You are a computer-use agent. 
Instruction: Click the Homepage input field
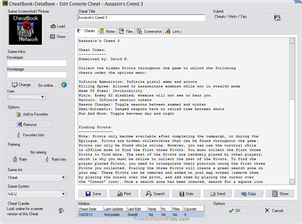[37, 75]
